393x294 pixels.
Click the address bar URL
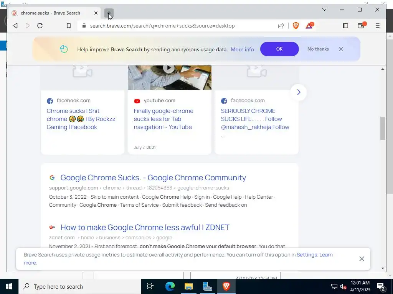pyautogui.click(x=162, y=26)
